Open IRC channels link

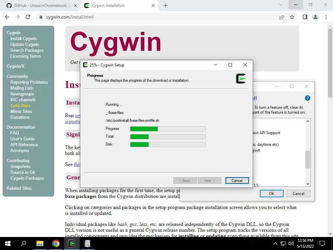click(23, 100)
